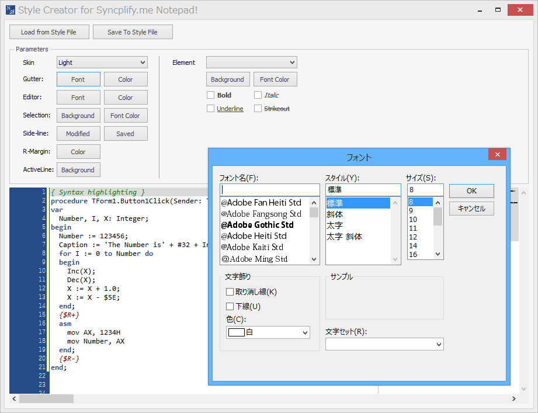Select @Adobe Fangsong Std font
538x413 pixels.
pyautogui.click(x=262, y=214)
